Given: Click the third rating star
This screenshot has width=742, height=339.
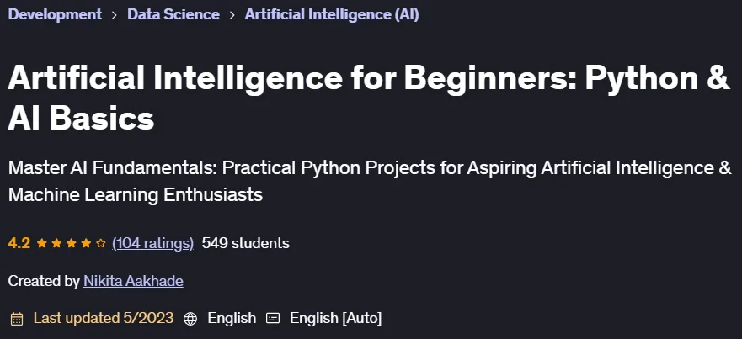Looking at the screenshot, I should click(x=71, y=243).
